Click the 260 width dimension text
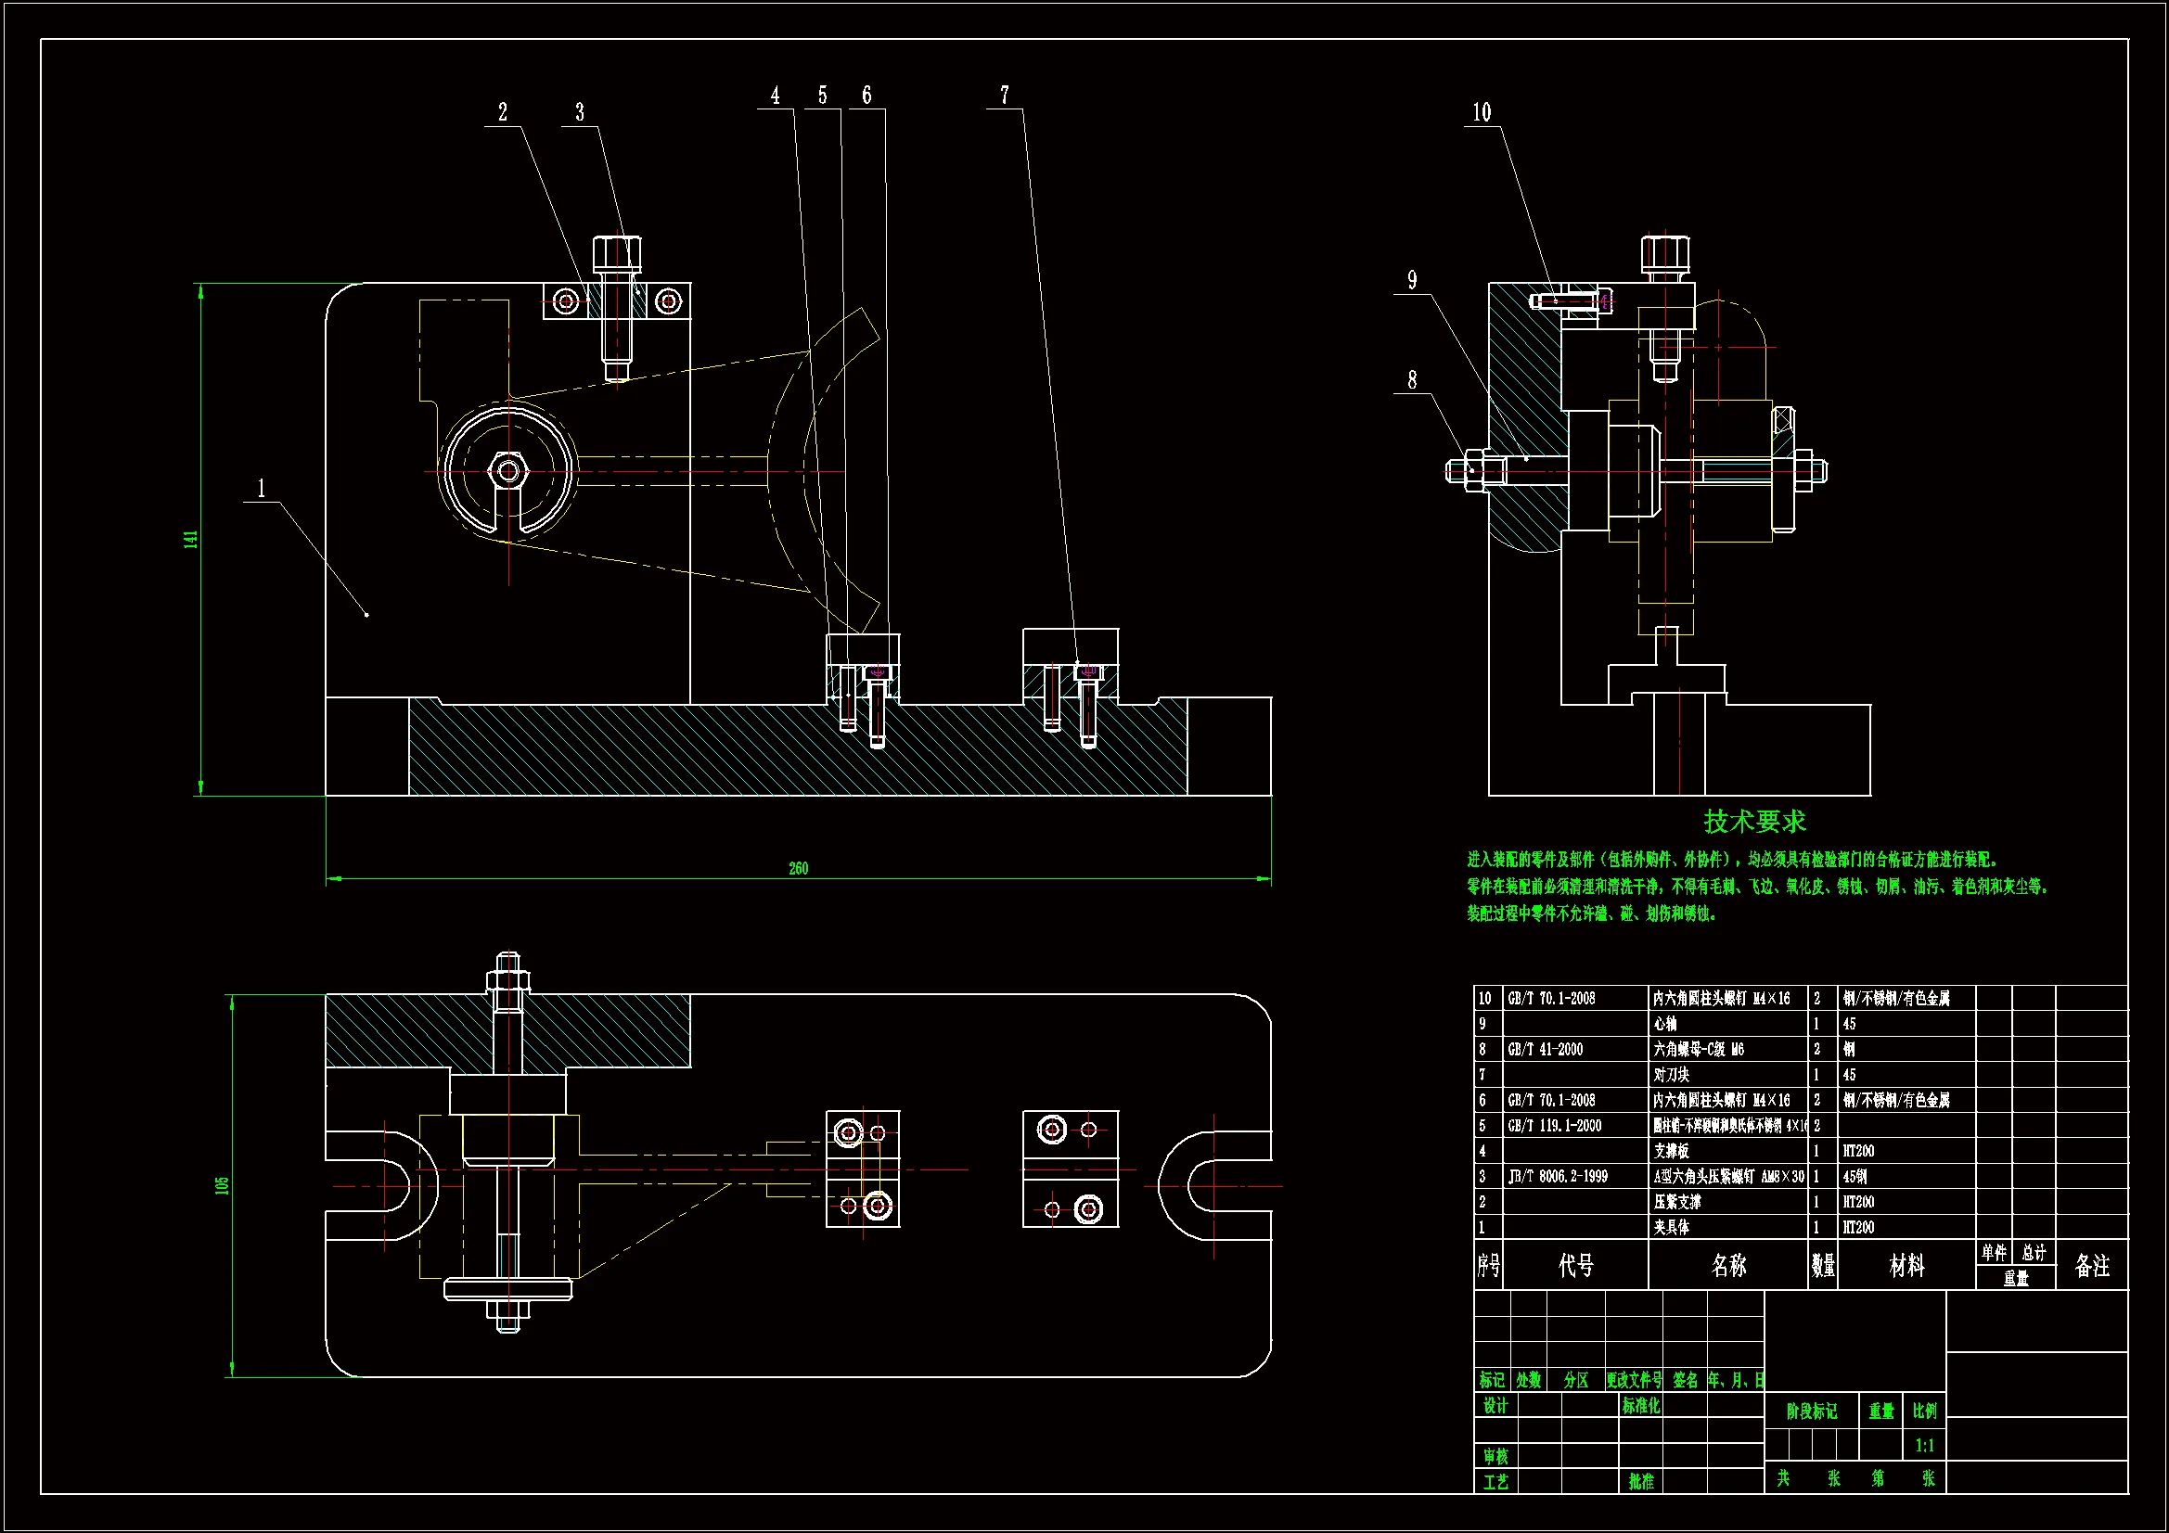The image size is (2169, 1533). pyautogui.click(x=798, y=868)
